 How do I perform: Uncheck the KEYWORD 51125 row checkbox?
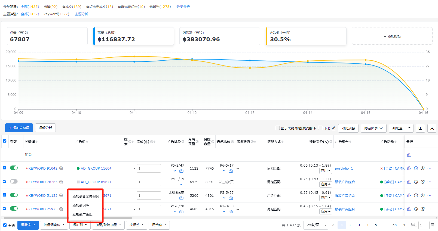pyautogui.click(x=4, y=195)
